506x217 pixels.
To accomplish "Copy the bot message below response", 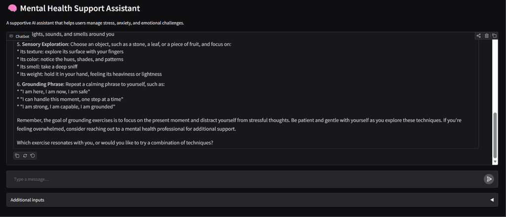I will coord(17,156).
